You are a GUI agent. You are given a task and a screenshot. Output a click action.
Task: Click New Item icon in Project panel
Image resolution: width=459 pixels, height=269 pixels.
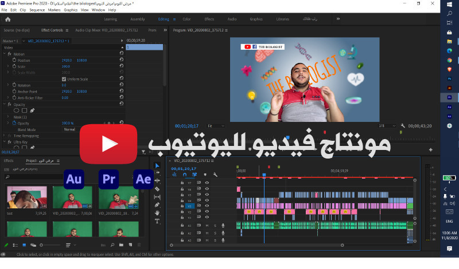[x=130, y=245]
